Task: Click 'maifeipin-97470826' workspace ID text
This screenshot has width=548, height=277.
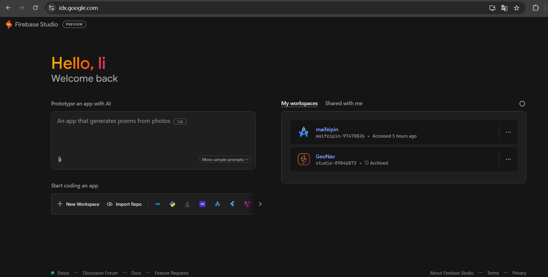Action: pos(340,136)
